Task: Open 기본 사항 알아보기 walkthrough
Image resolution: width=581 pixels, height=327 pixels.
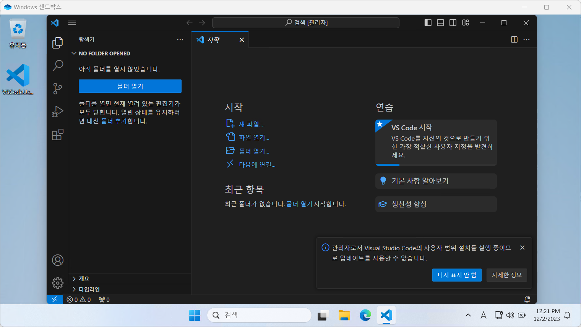Action: click(436, 181)
